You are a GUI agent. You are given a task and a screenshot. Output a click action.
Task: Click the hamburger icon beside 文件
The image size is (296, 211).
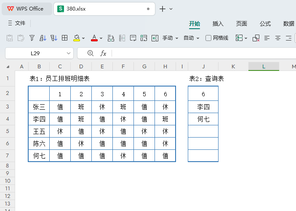(x=10, y=23)
